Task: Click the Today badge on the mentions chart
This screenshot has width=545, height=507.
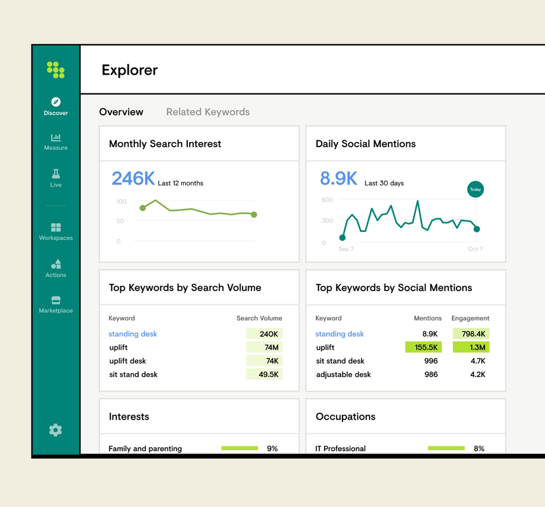Action: pyautogui.click(x=475, y=189)
